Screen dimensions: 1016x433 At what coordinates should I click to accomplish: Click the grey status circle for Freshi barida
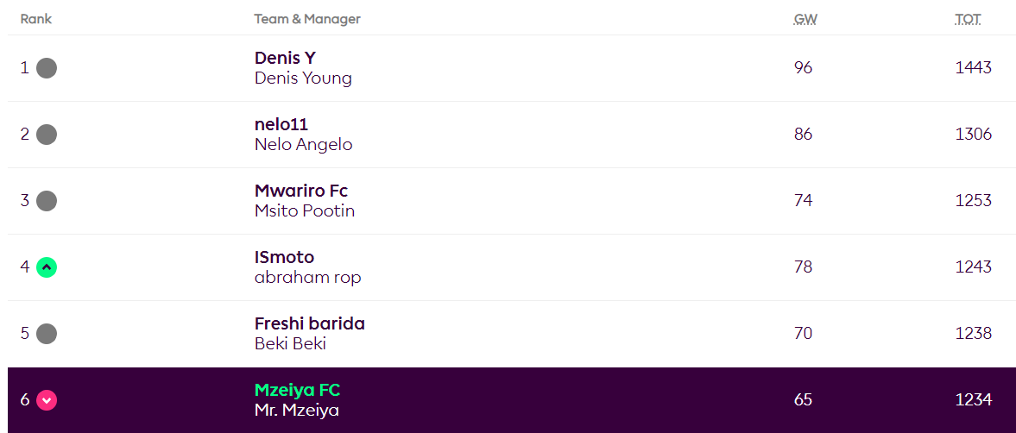[x=47, y=334]
